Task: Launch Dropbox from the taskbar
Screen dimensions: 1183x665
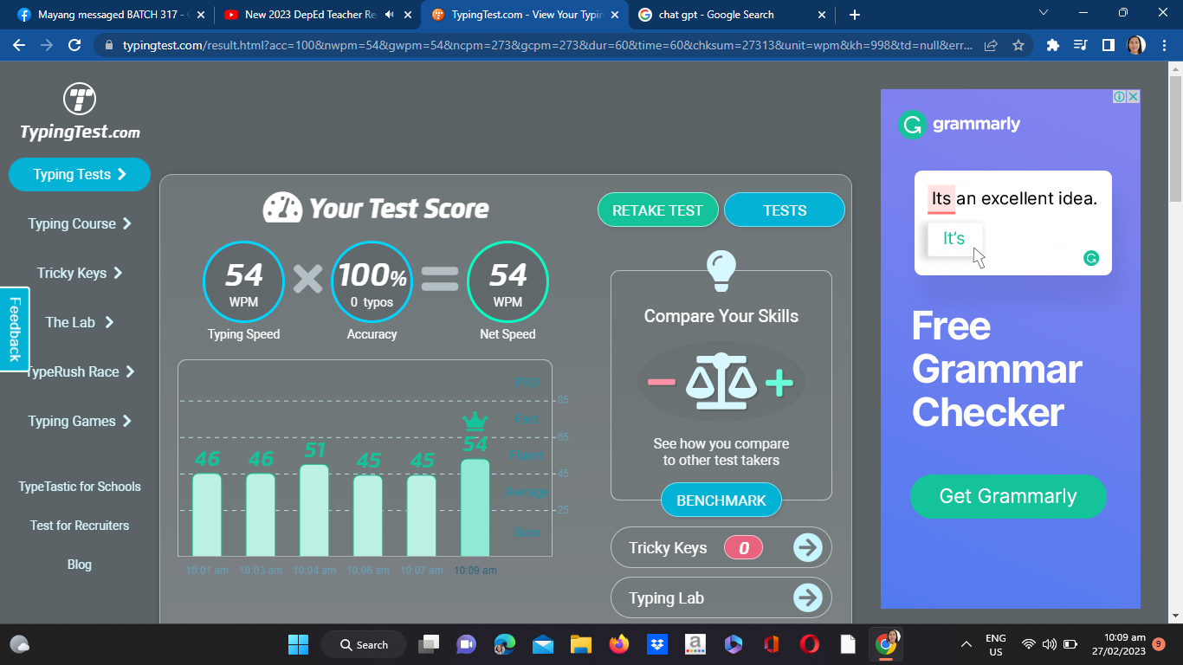Action: [x=657, y=644]
